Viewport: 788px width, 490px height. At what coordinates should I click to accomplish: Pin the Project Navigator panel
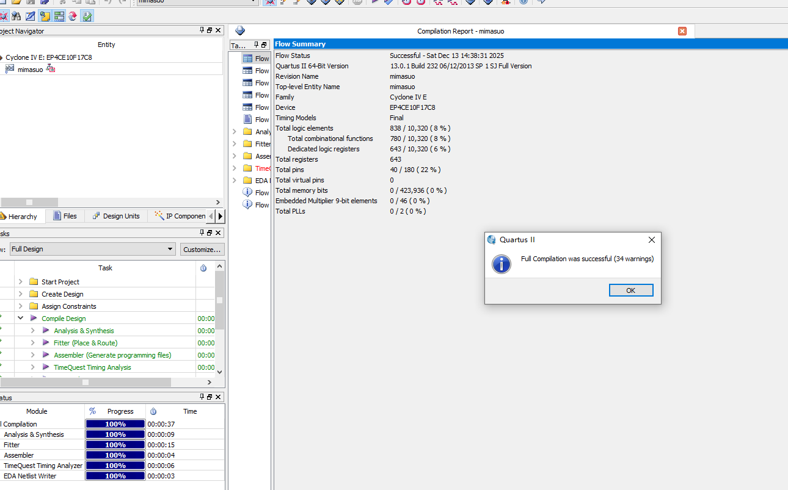click(x=202, y=31)
